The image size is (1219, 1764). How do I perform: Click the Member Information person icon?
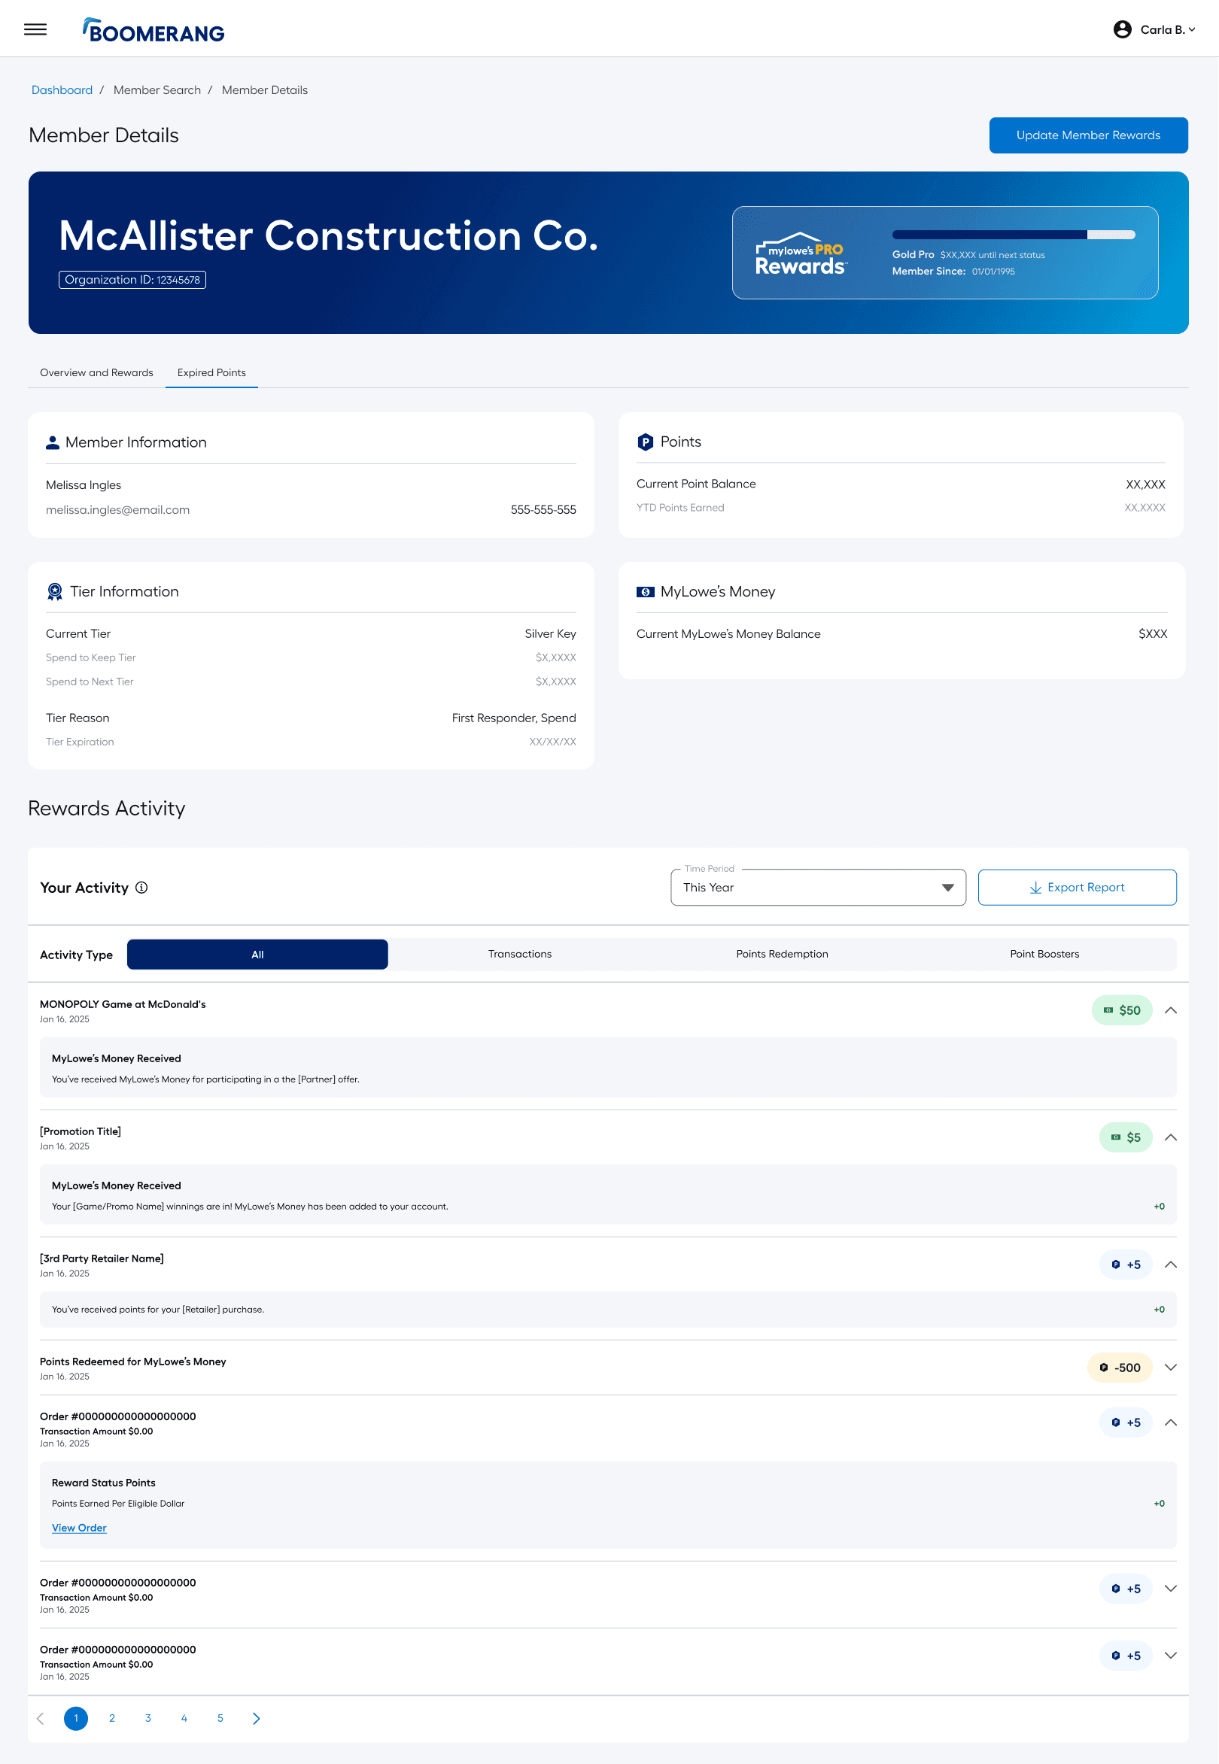point(53,442)
